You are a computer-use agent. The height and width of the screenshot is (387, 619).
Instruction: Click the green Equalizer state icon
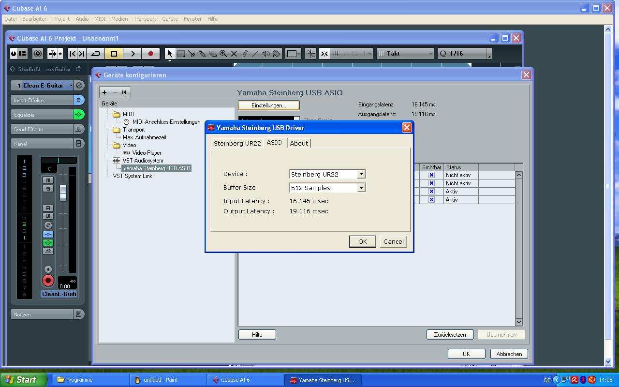[79, 115]
